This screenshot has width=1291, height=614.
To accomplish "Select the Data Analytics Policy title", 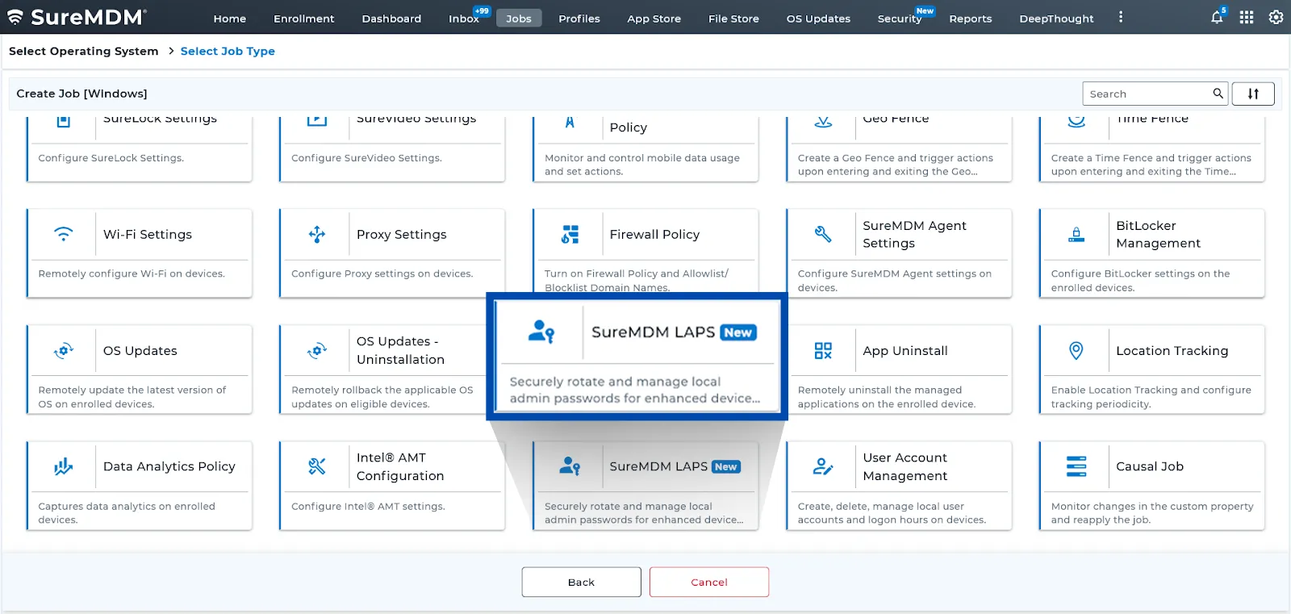I will click(169, 466).
